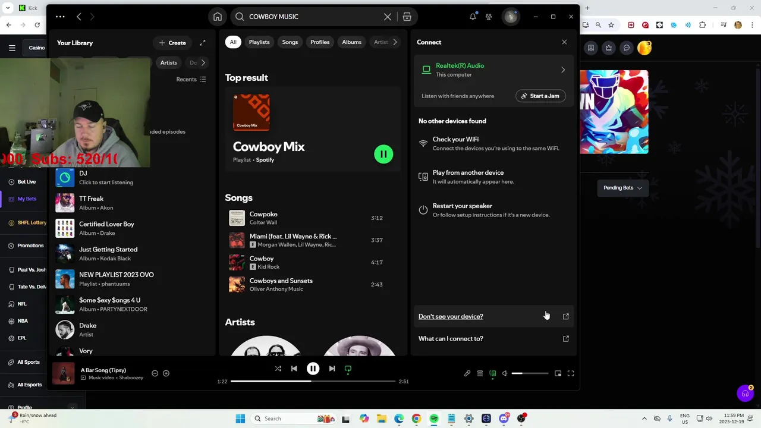Select the Songs filter chip
This screenshot has height=428, width=761.
[x=290, y=42]
